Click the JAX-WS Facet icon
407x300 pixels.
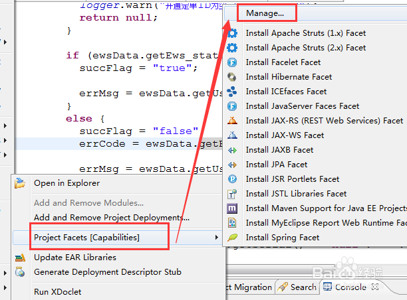point(232,135)
